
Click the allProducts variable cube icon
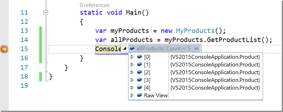coord(132,49)
